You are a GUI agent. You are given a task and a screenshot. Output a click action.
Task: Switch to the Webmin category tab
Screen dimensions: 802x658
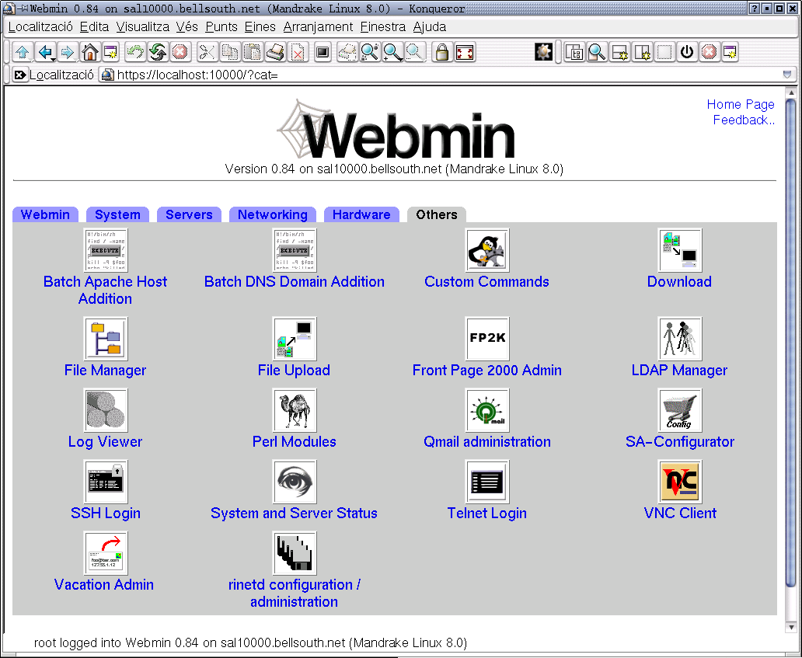45,214
